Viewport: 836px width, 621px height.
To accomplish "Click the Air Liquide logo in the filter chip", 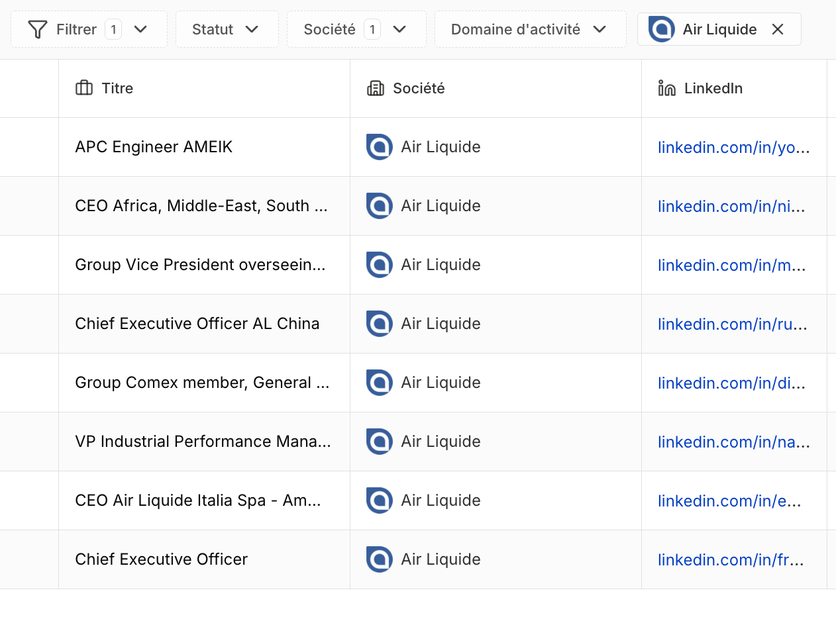I will point(661,29).
